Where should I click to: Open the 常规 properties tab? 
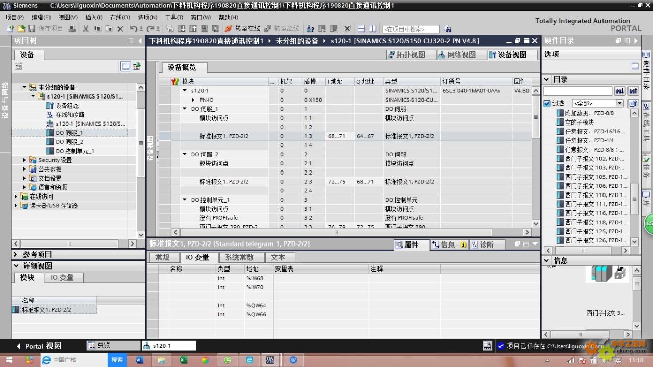(x=162, y=258)
